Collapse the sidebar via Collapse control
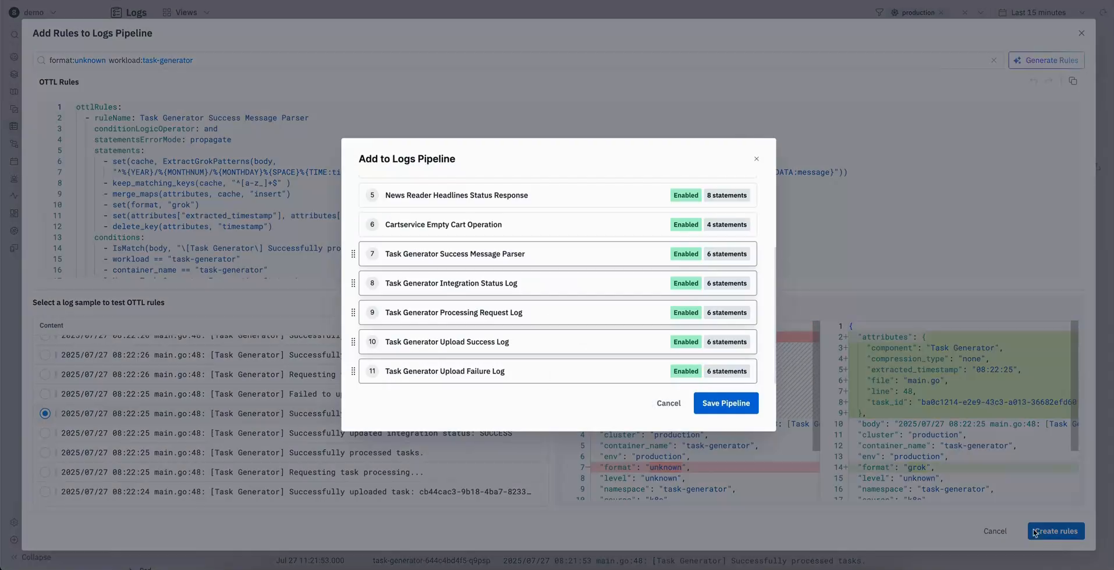 (x=31, y=557)
